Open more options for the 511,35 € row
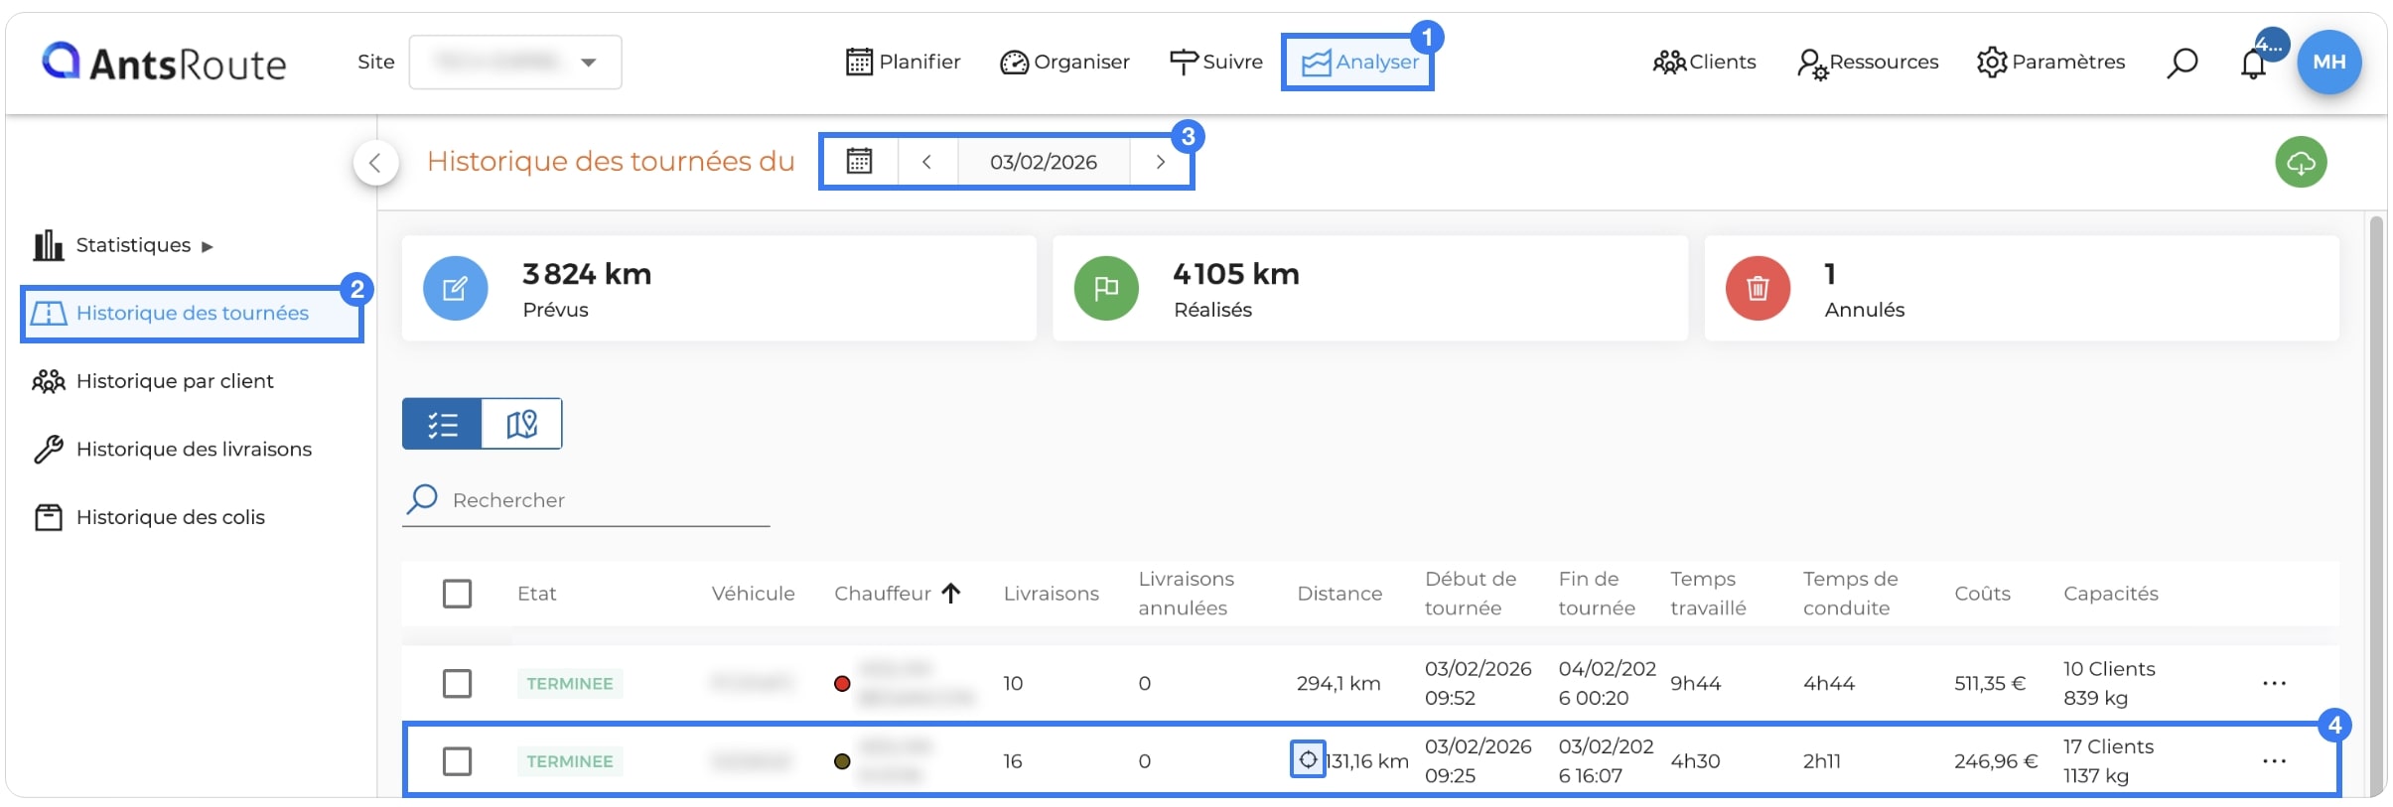Image resolution: width=2393 pixels, height=807 pixels. [2274, 684]
